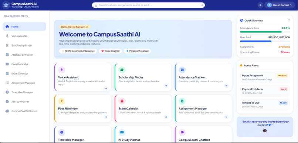Click the 100% Dynamic & Interactive chip
This screenshot has width=298, height=143.
pos(78,51)
